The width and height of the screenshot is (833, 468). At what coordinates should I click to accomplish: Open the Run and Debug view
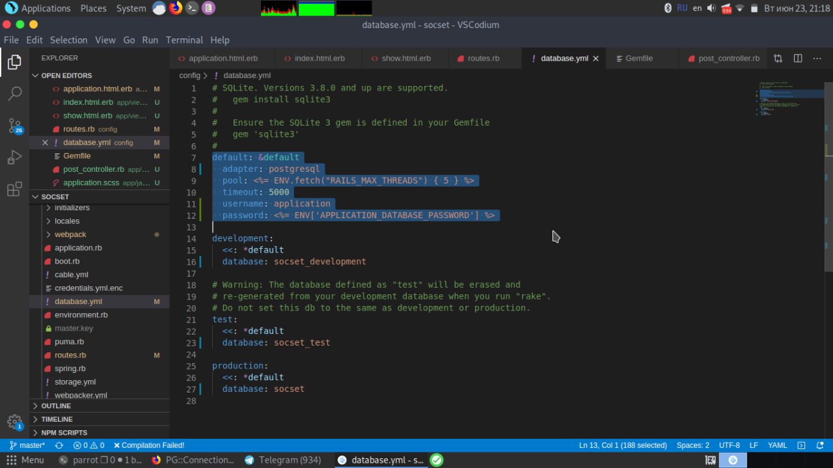coord(14,158)
